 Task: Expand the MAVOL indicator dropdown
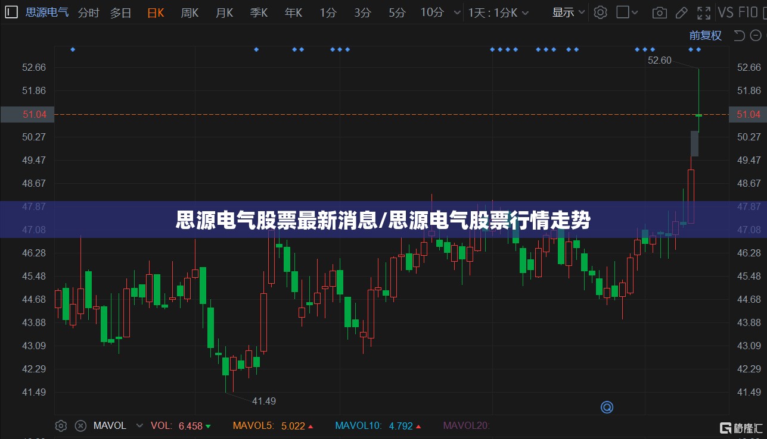(x=140, y=425)
